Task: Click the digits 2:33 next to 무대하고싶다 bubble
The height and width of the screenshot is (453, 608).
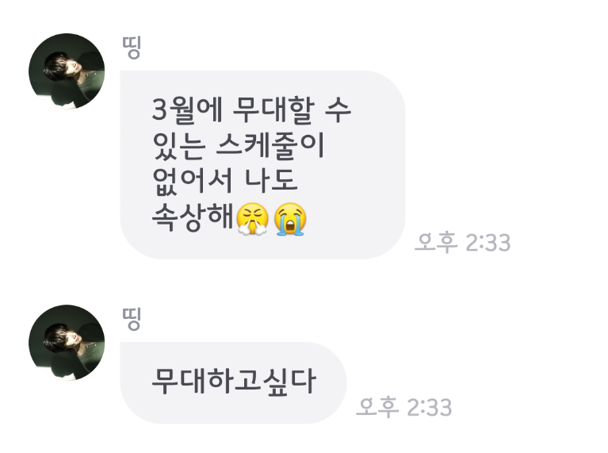Action: coord(430,407)
